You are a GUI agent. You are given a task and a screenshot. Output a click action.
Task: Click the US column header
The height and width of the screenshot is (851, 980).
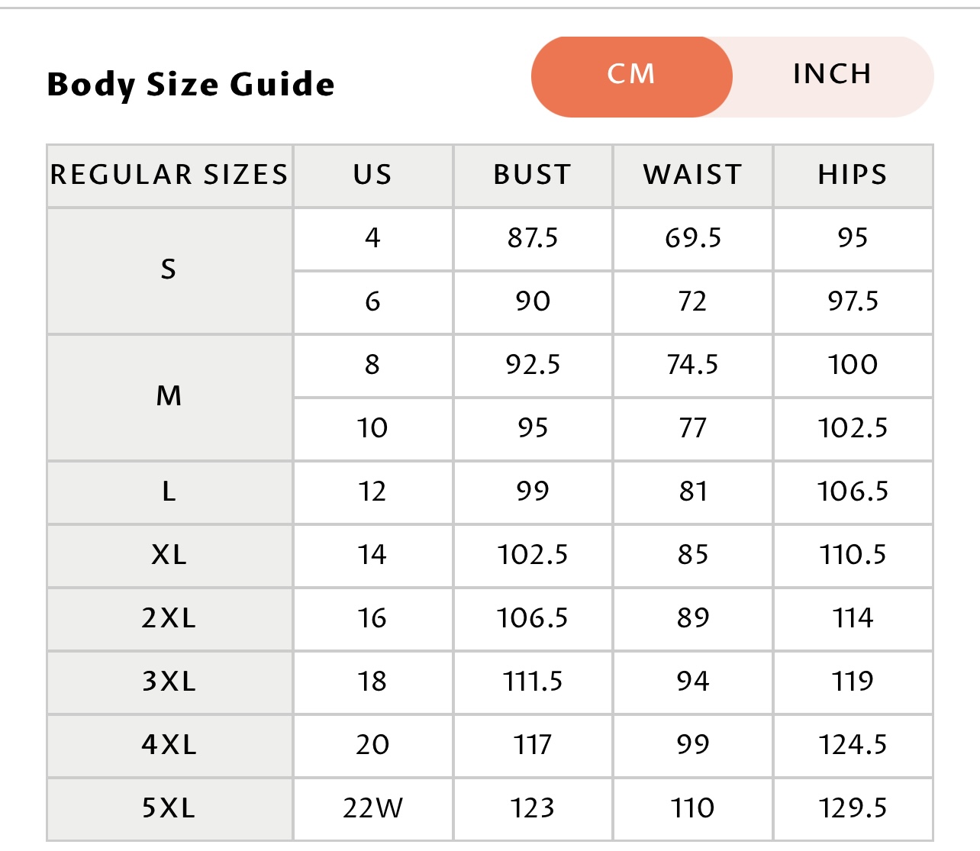tap(373, 176)
